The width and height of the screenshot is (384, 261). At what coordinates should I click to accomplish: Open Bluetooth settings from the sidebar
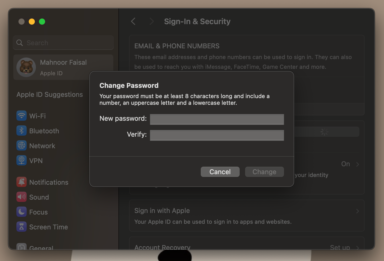click(22, 130)
